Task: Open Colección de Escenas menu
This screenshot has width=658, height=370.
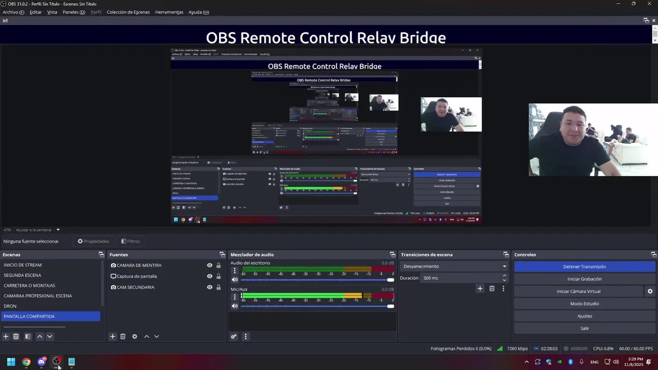Action: point(128,12)
